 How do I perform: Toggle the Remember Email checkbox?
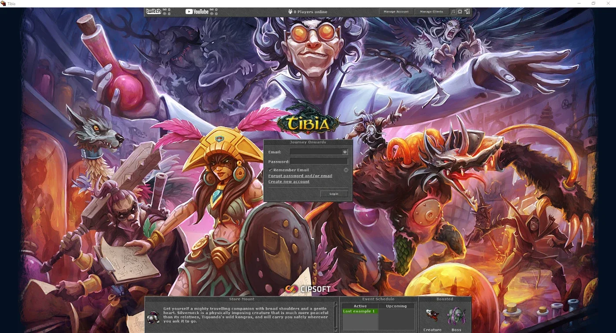[270, 170]
